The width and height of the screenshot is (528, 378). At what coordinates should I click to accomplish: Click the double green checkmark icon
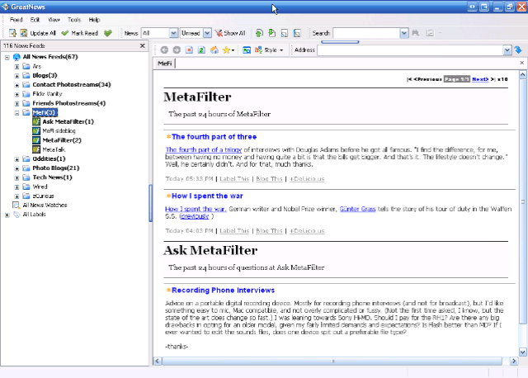(108, 33)
